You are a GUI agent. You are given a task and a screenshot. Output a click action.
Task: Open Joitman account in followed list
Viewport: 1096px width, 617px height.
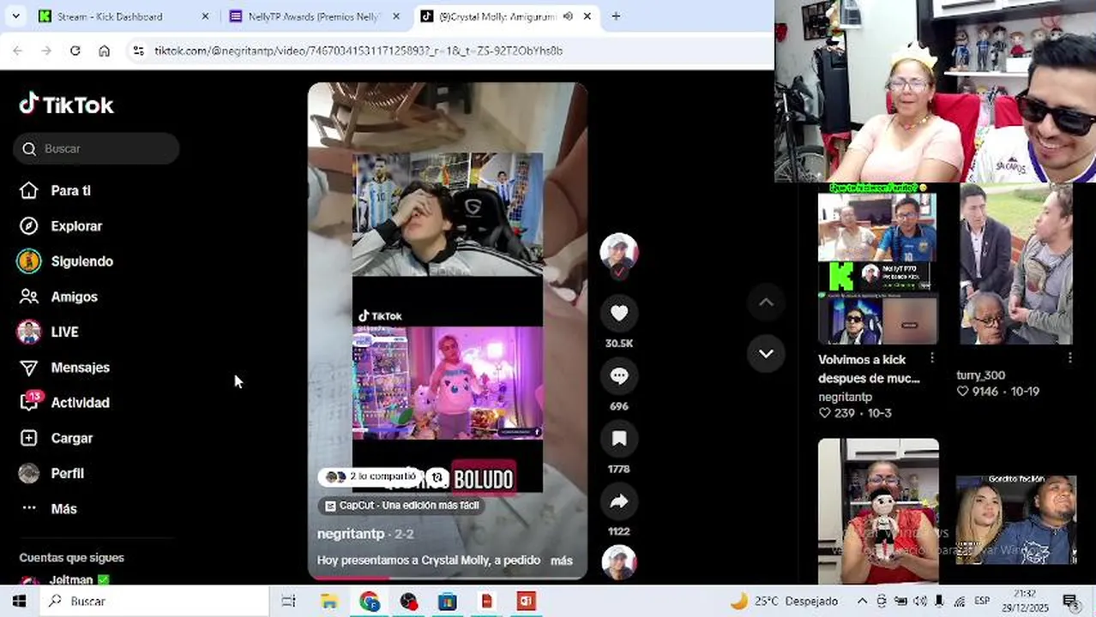[x=65, y=580]
